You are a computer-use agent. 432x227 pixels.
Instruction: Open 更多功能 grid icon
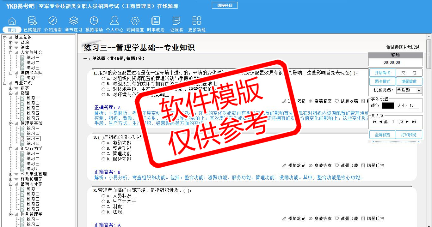tap(197, 21)
